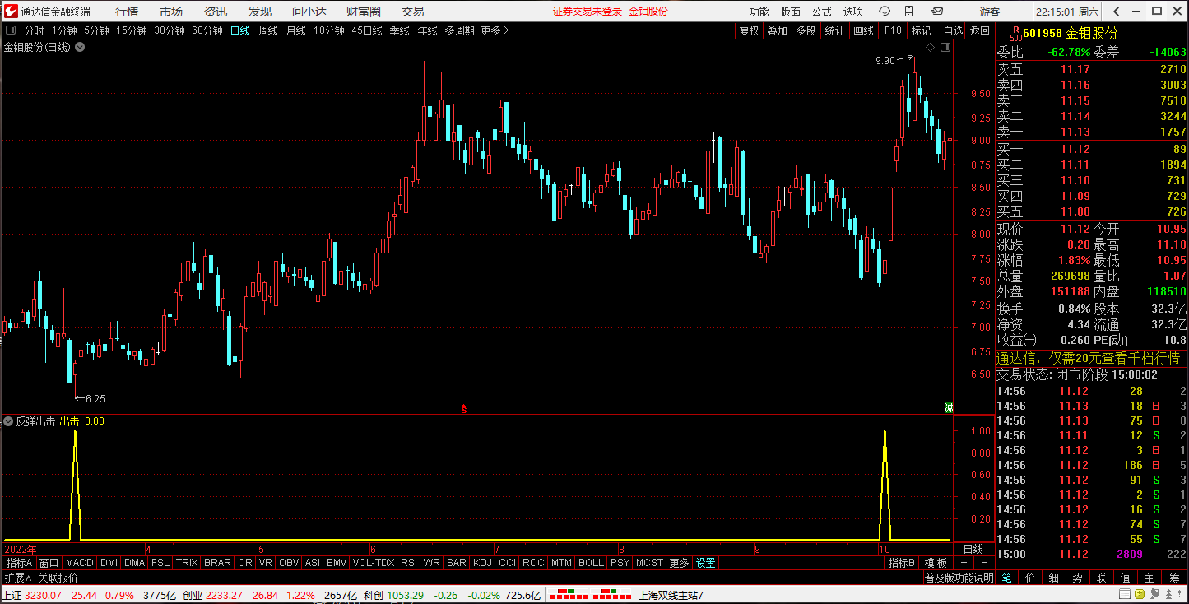Toggle the 叠加 overlay button

click(x=777, y=30)
